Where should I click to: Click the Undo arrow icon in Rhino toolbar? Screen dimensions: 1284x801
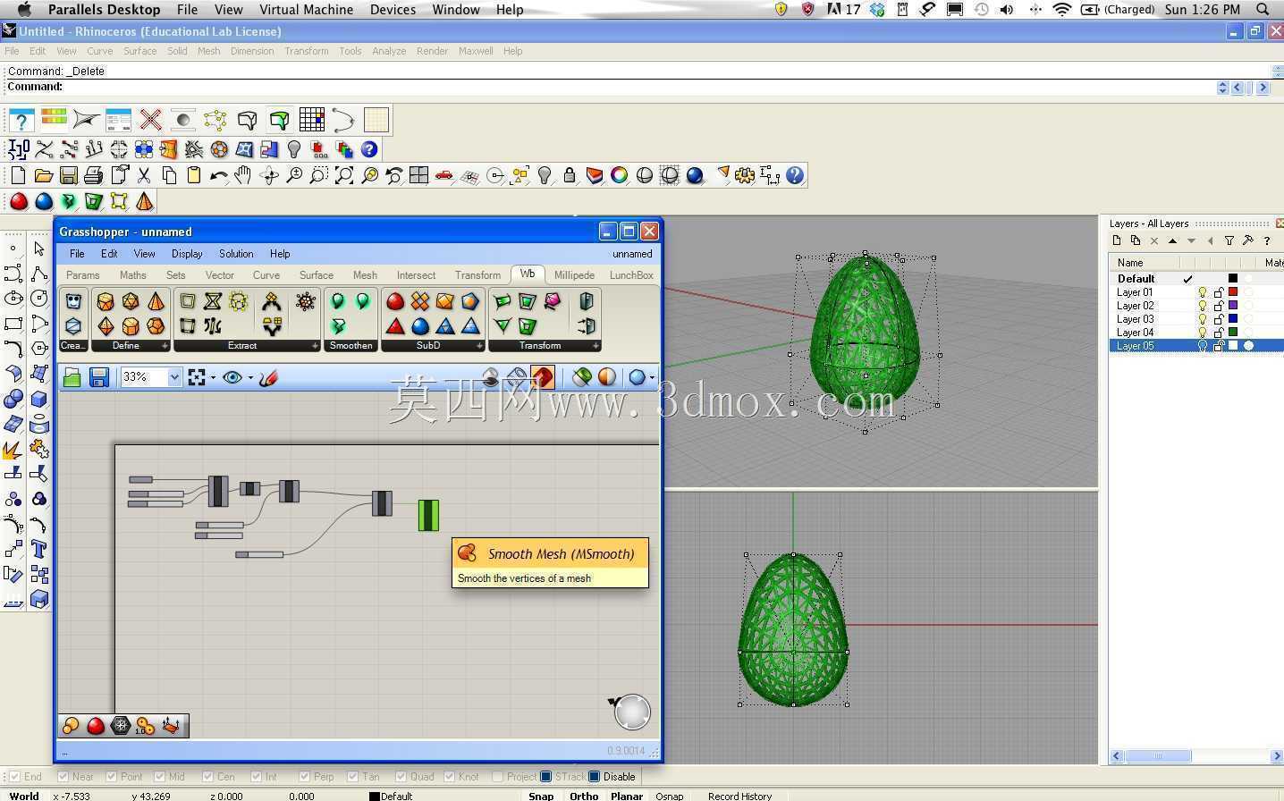pos(218,176)
